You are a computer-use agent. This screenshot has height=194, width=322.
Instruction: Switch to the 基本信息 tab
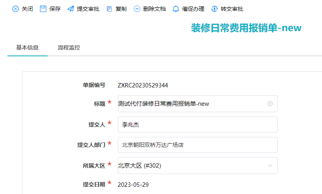point(27,48)
